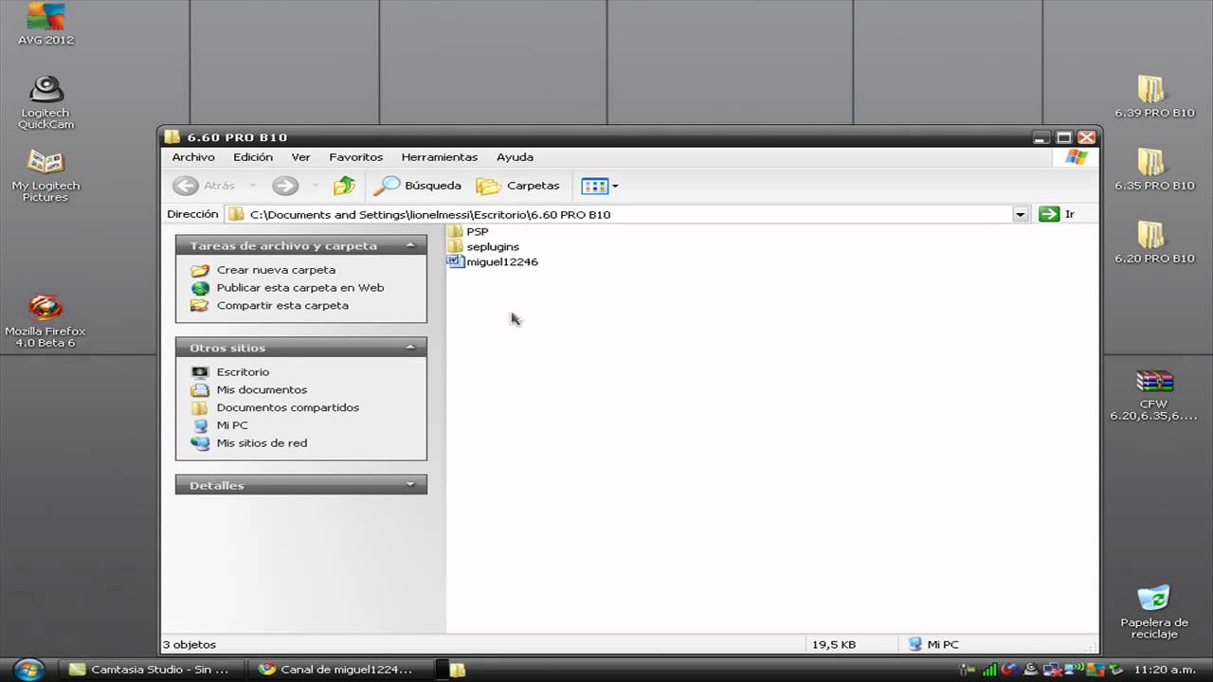This screenshot has width=1213, height=682.
Task: Select the 6.20 PRO B10 desktop folder
Action: point(1153,242)
